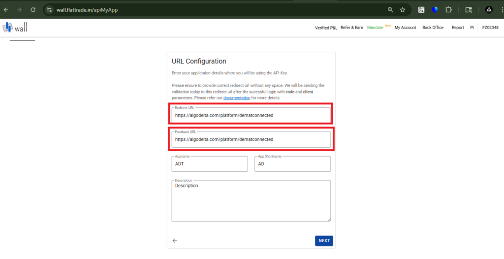Open the FZ02348 account menu
The height and width of the screenshot is (259, 504).
click(x=490, y=28)
